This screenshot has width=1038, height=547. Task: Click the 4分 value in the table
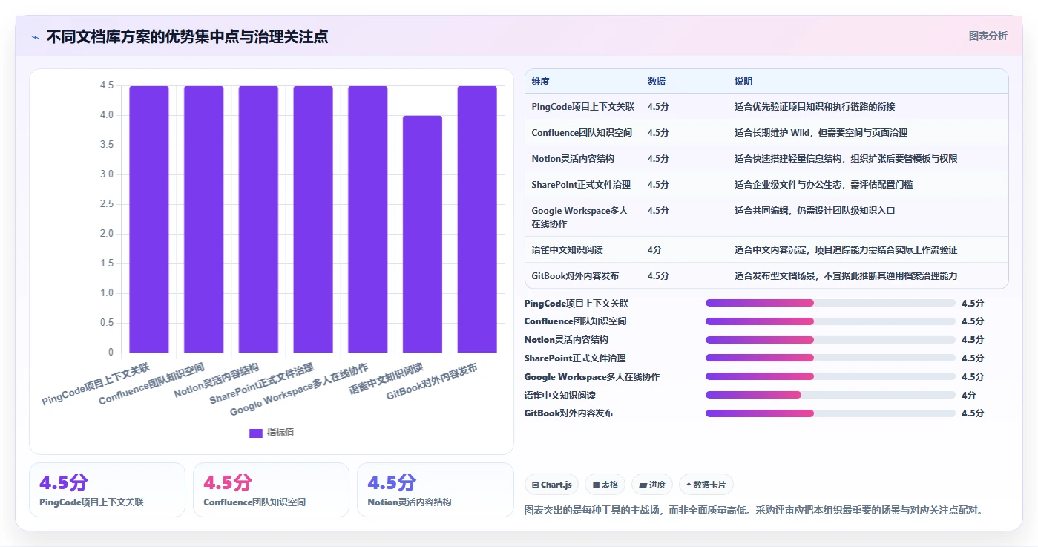(654, 250)
